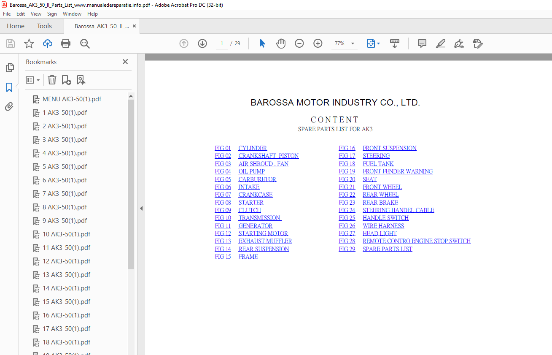Open the FIG 08 link
Screen dimensions: 552x355
(x=223, y=203)
